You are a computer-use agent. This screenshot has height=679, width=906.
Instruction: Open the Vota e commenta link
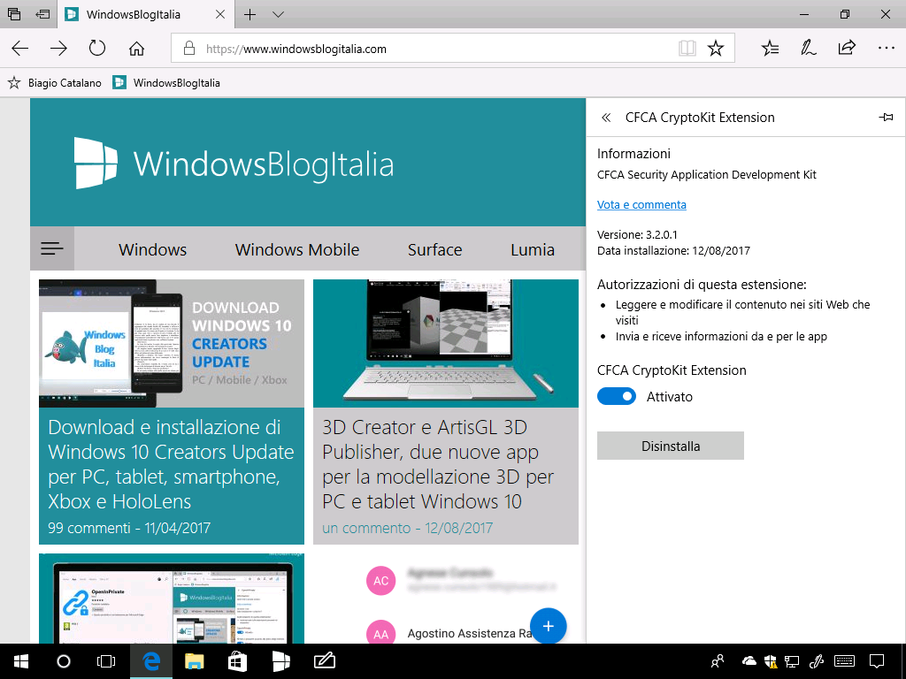(x=641, y=204)
